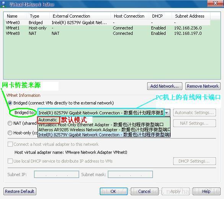Image resolution: width=224 pixels, height=199 pixels.
Task: Click 'Intel(R) 82579V Gigabit Net...' table cell
Action: point(79,23)
